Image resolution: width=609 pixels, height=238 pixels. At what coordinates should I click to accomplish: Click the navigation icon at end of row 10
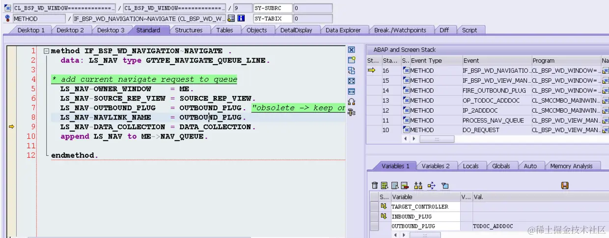pos(605,130)
